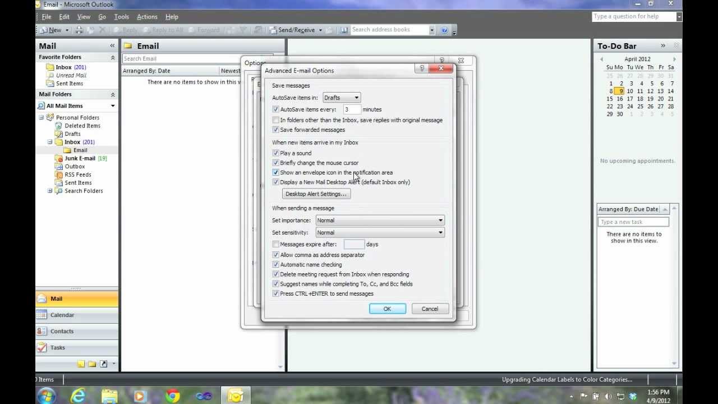Collapse the Mail navigation pane with the chevron
The width and height of the screenshot is (718, 404).
coord(112,46)
